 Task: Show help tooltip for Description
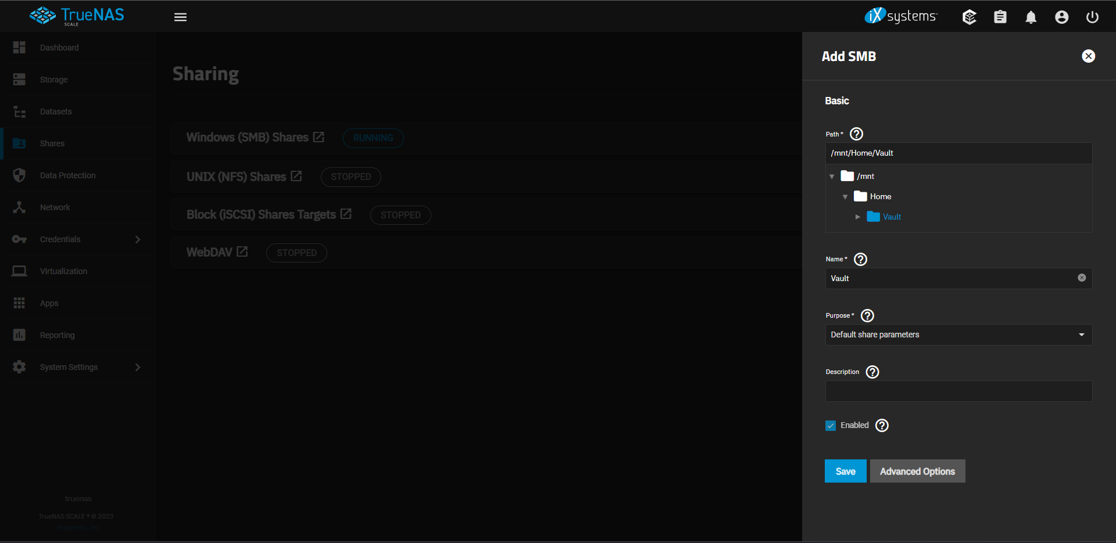[x=872, y=372]
